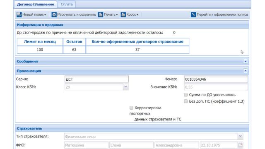
Task: Click the Сообщения panel title
Action: point(27,61)
